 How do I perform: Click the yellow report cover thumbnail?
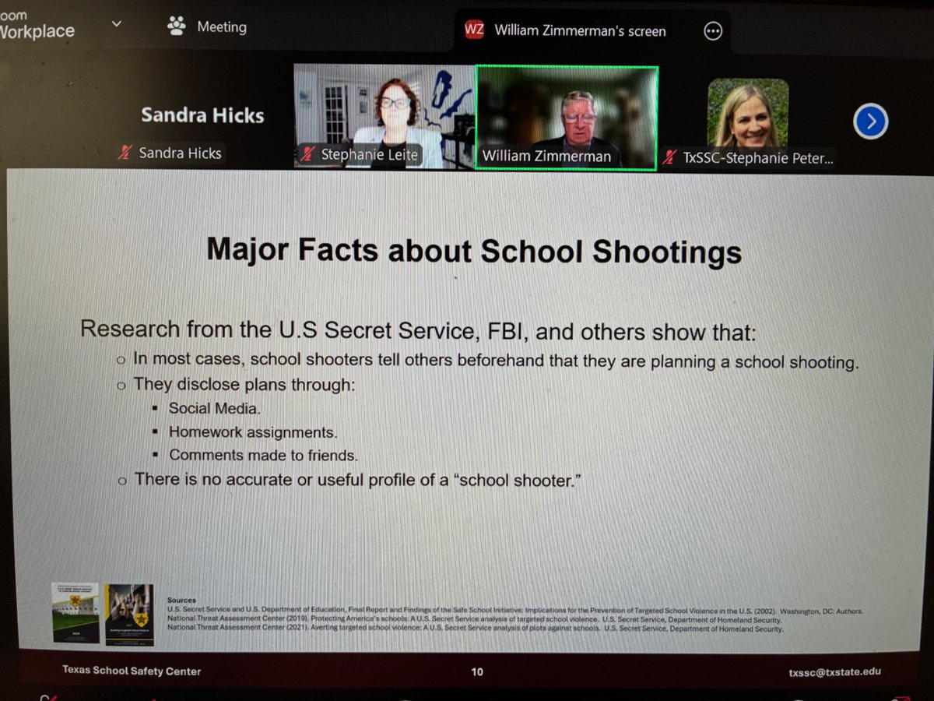click(x=75, y=613)
